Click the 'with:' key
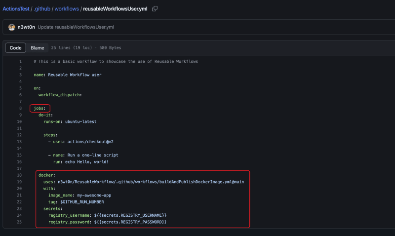 [x=49, y=189]
